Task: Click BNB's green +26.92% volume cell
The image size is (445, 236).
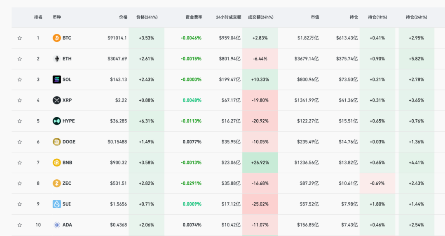Action: point(260,162)
